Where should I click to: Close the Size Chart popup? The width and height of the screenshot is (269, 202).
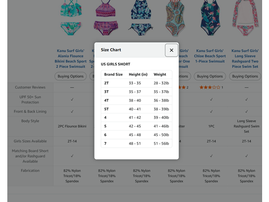point(172,50)
